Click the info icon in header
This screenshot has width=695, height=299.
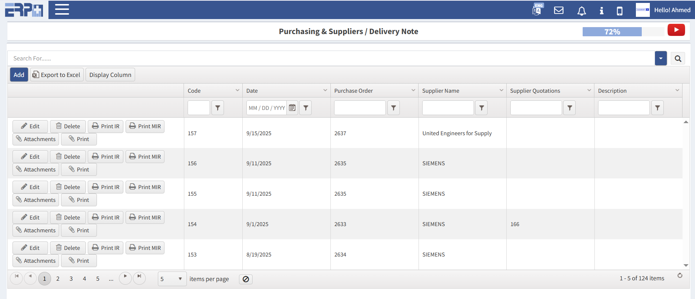pyautogui.click(x=601, y=11)
